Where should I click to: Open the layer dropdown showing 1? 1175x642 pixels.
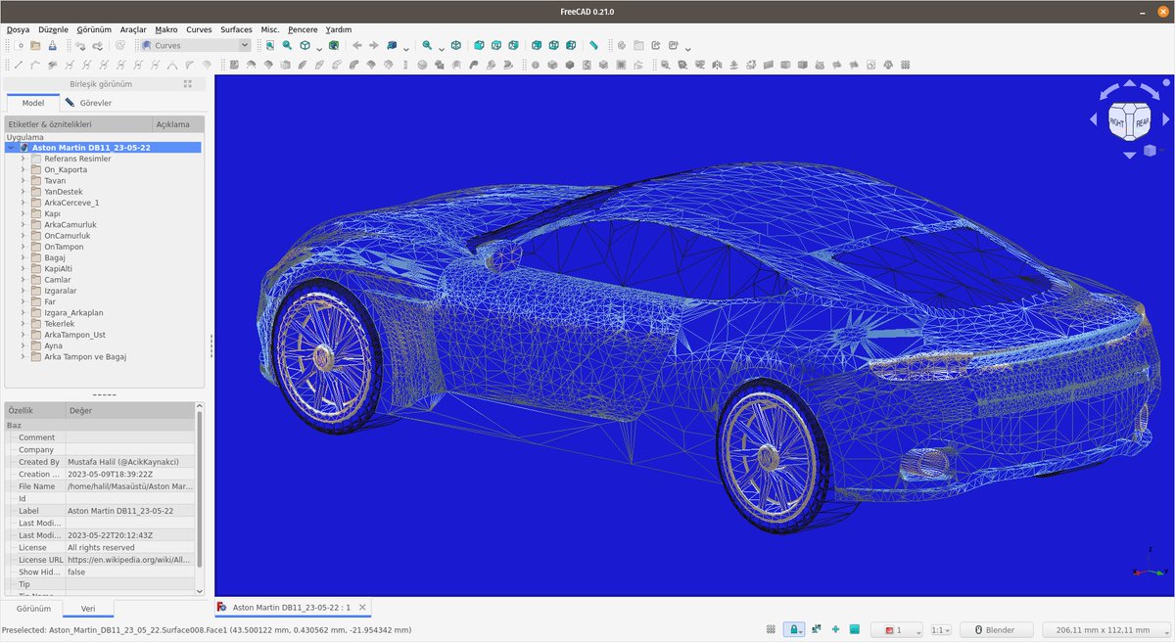pos(897,629)
